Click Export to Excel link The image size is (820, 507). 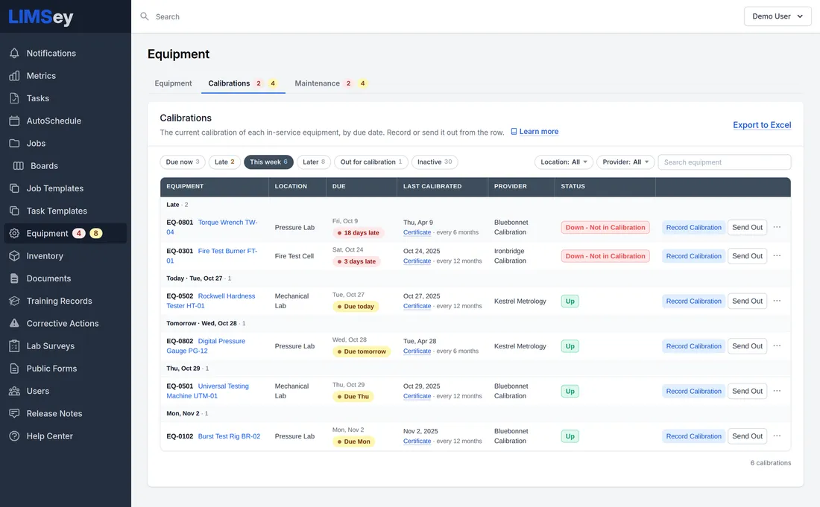762,125
